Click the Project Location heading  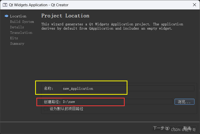click(65, 16)
